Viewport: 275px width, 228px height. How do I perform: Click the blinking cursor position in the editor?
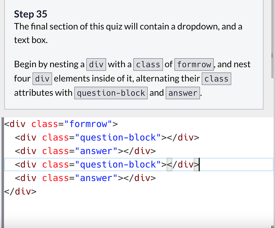point(199,164)
